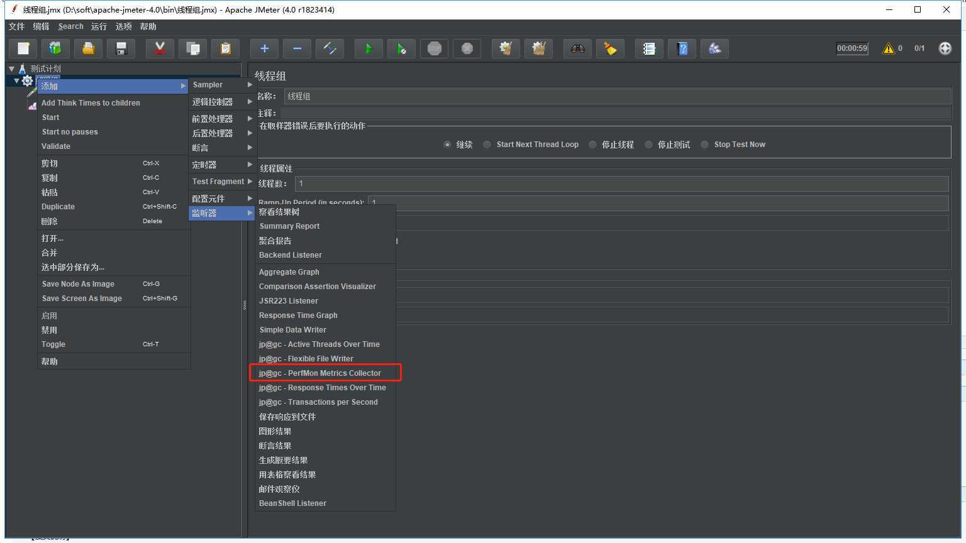Select the 继续 radio button

click(x=447, y=145)
